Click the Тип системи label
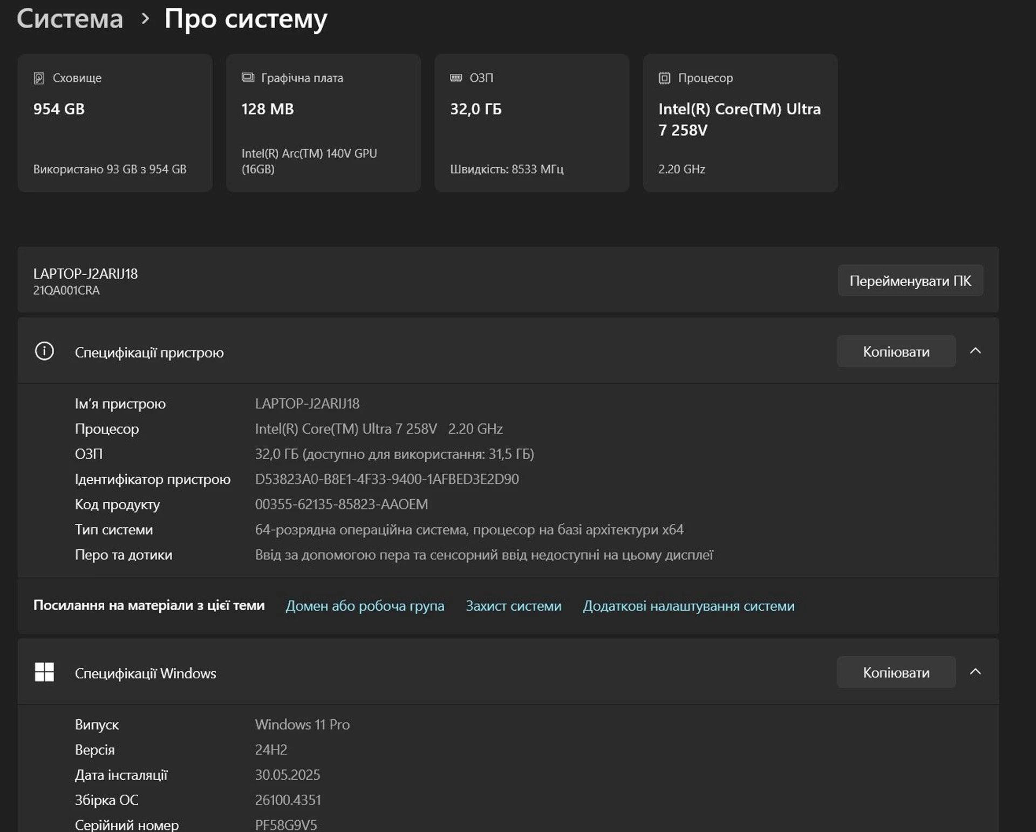This screenshot has width=1036, height=832. (114, 530)
